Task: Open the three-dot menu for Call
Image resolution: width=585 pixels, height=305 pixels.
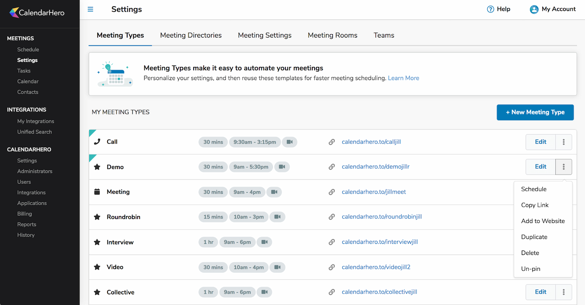Action: (564, 142)
